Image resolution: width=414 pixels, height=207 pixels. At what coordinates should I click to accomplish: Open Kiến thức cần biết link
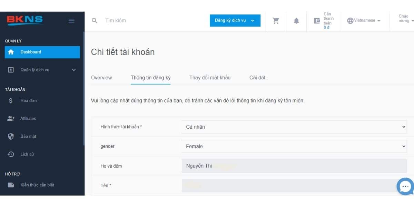(37, 185)
